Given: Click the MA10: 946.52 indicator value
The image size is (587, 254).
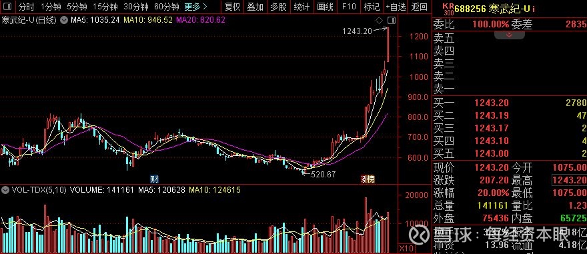Looking at the screenshot, I should coord(148,20).
